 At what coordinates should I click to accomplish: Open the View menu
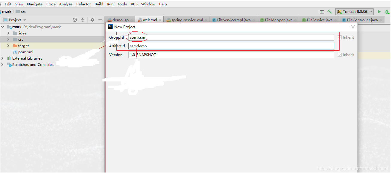[x=19, y=4]
